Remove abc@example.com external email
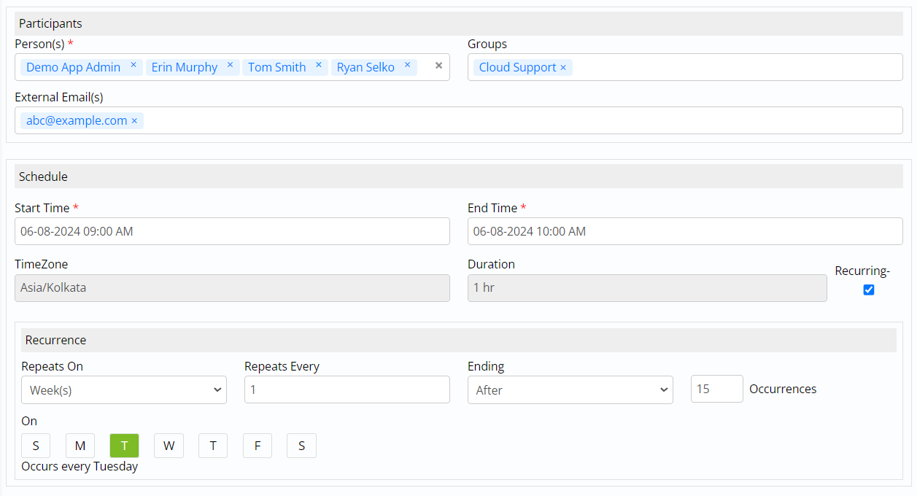This screenshot has height=496, width=917. click(x=134, y=121)
